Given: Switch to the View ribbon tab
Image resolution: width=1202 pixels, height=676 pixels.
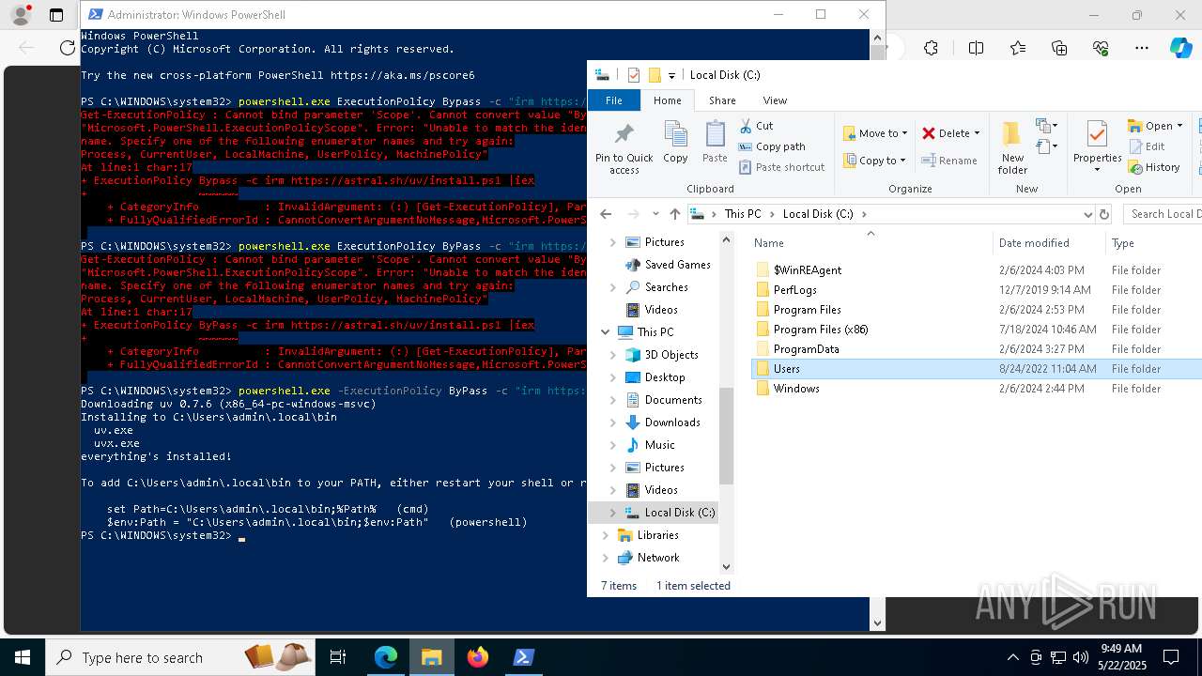Looking at the screenshot, I should pyautogui.click(x=775, y=100).
